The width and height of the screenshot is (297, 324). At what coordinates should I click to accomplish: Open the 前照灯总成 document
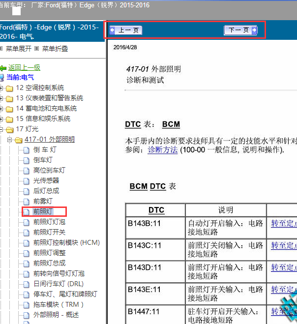[x=49, y=264]
